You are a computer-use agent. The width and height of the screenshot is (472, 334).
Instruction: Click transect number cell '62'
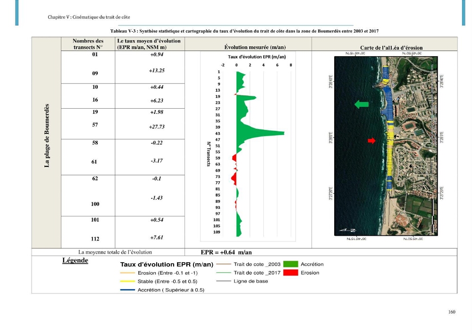(x=95, y=179)
